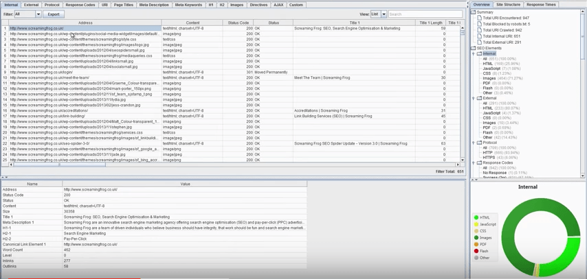Open the Custom tab
This screenshot has height=279, width=587.
tap(296, 5)
